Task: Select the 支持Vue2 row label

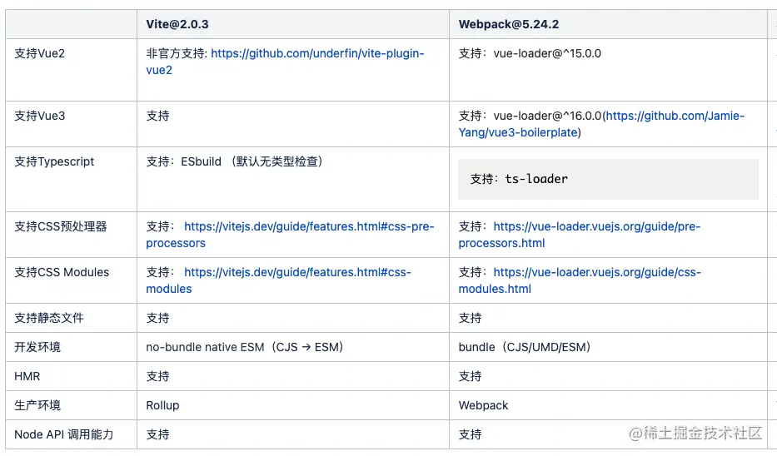Action: pos(40,53)
